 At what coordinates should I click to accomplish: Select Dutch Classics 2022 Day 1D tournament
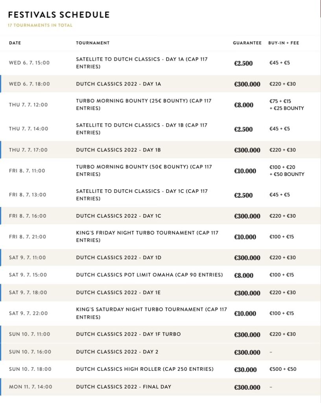tap(118, 258)
